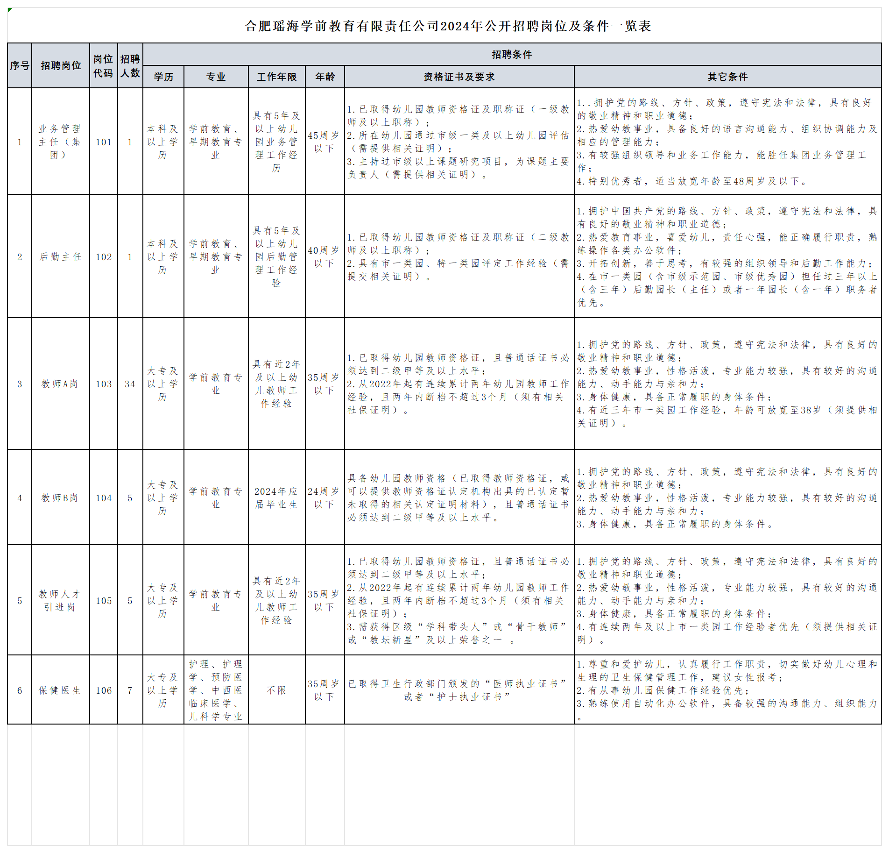Viewport: 889px width, 853px height.
Task: Click 保健医生 row's other conditions cell
Action: pos(728,690)
